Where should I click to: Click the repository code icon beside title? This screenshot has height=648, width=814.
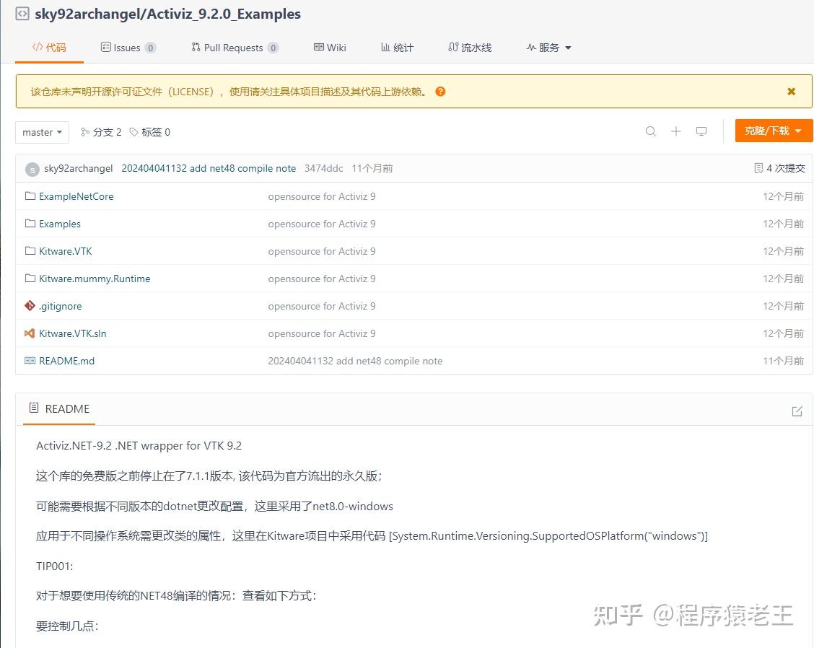(22, 14)
